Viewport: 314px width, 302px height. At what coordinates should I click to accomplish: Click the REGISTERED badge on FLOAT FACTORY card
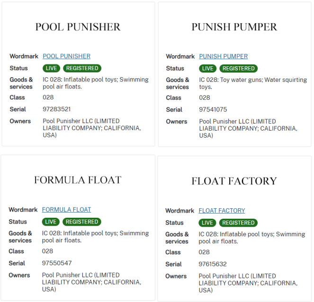pyautogui.click(x=238, y=223)
